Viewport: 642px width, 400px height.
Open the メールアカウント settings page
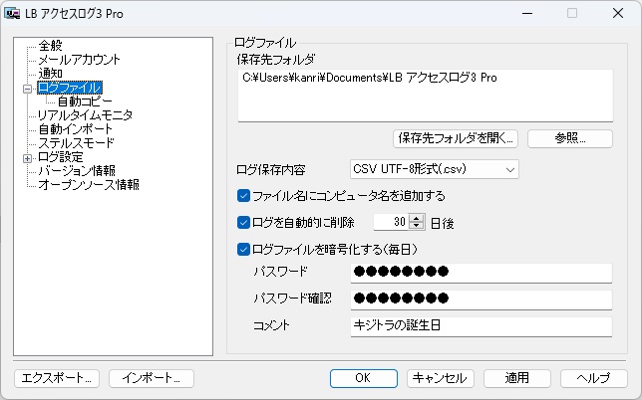coord(79,60)
